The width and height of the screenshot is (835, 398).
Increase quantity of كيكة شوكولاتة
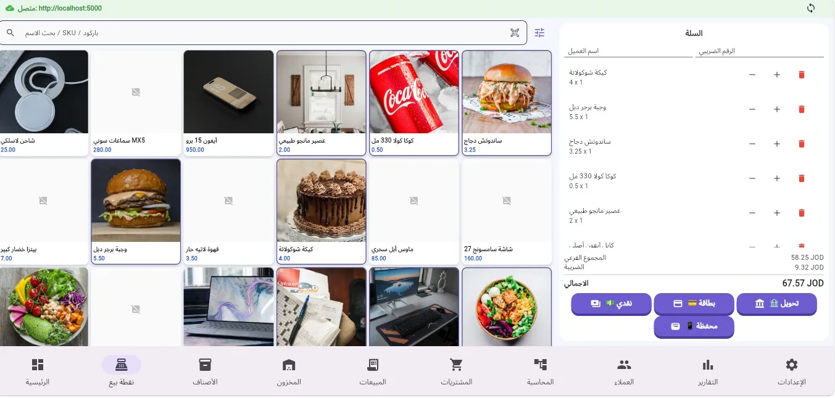777,75
